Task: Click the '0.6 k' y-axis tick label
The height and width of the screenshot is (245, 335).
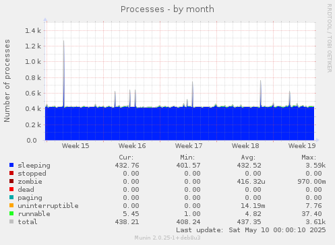Action: [x=33, y=93]
